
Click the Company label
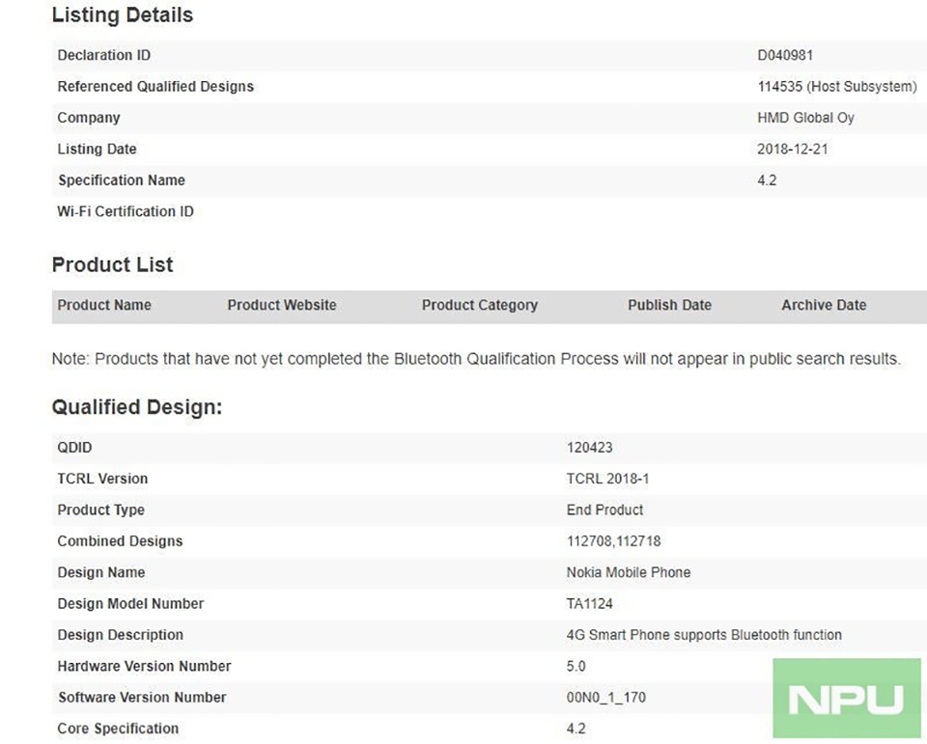pyautogui.click(x=89, y=118)
